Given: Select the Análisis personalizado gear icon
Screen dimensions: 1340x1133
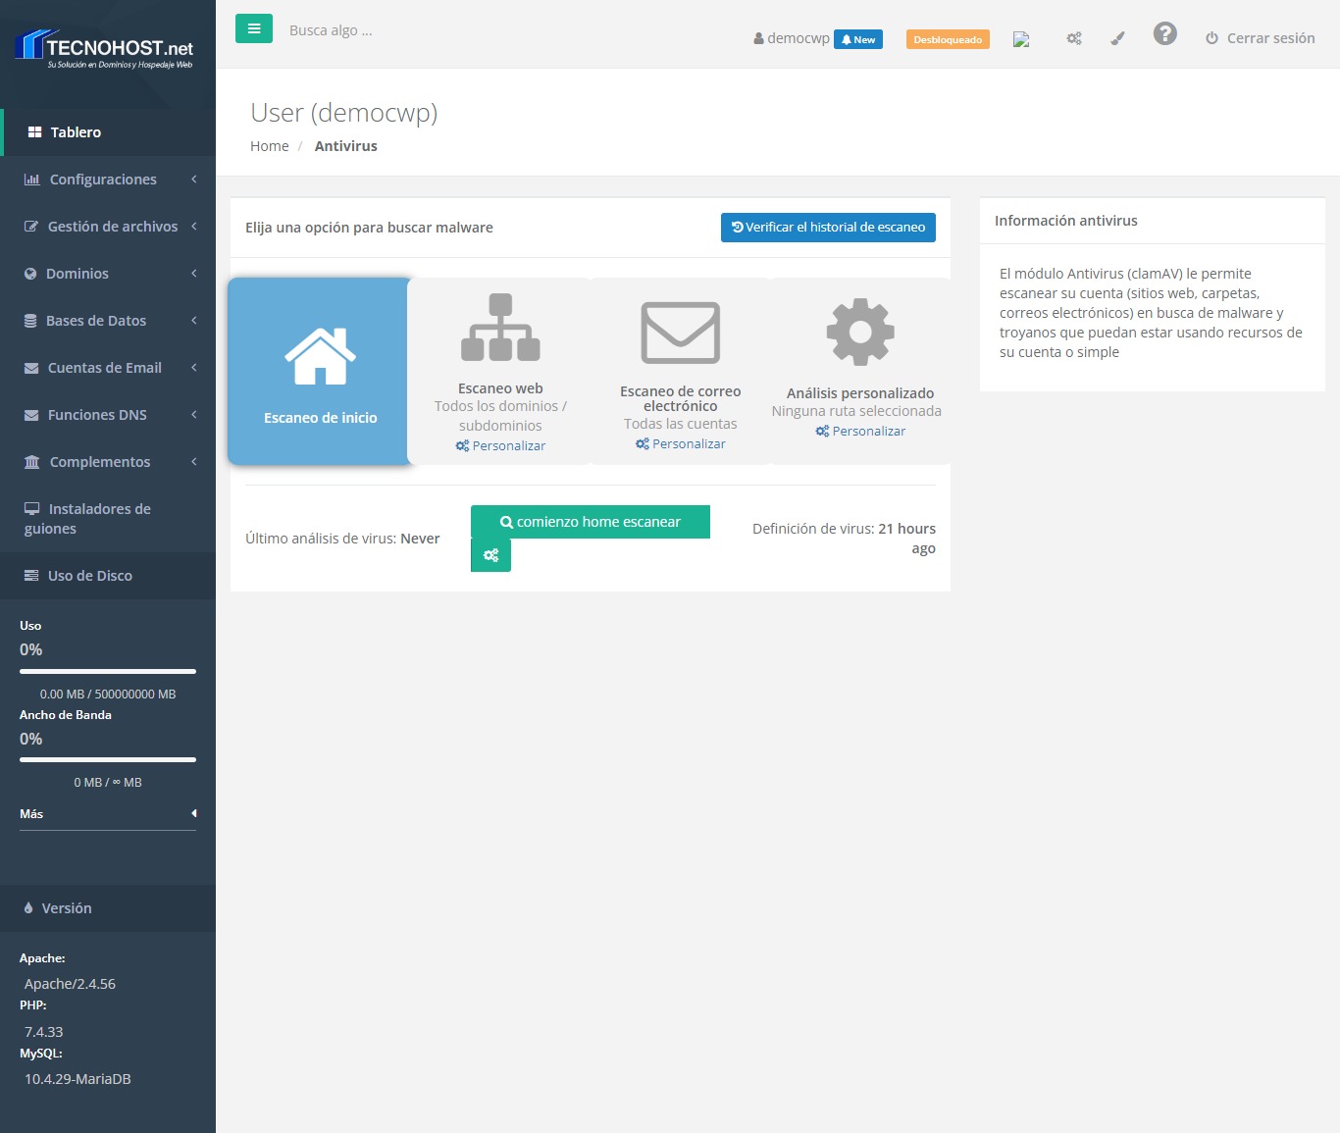Looking at the screenshot, I should [x=860, y=332].
